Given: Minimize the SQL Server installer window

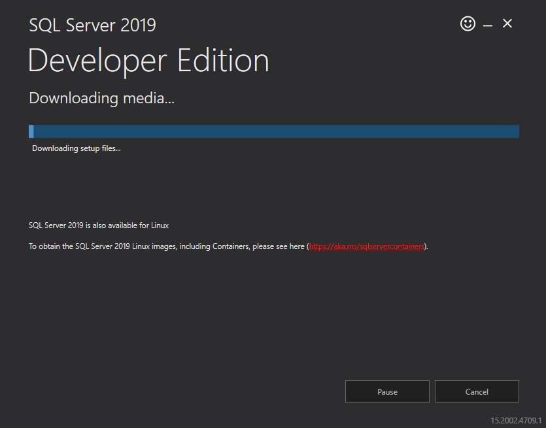Looking at the screenshot, I should (x=487, y=25).
